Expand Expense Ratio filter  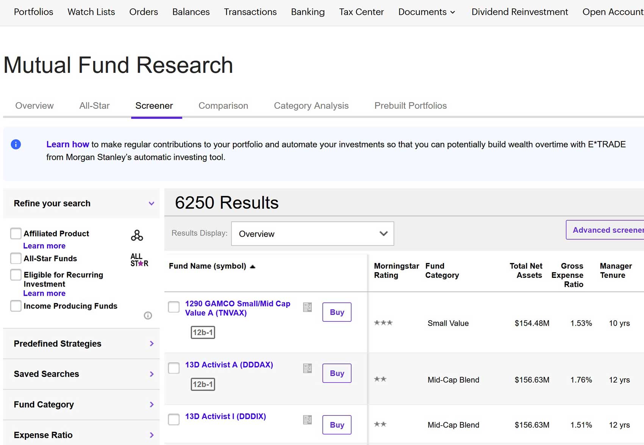click(x=81, y=435)
